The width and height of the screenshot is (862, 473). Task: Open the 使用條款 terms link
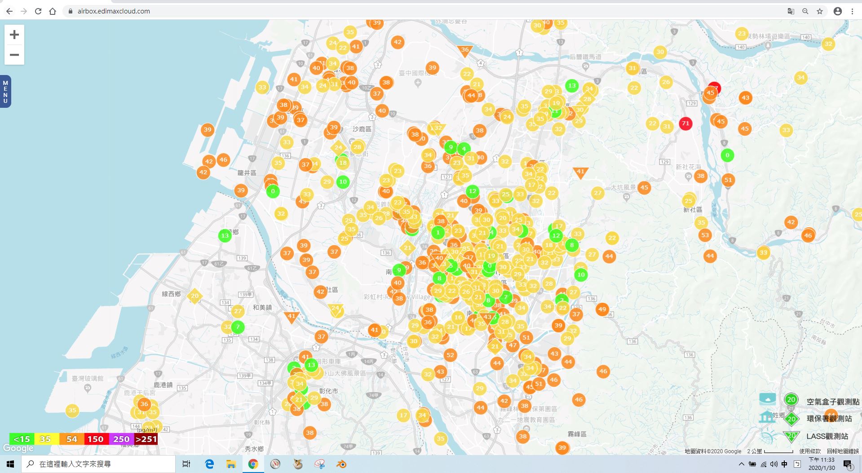pyautogui.click(x=810, y=451)
